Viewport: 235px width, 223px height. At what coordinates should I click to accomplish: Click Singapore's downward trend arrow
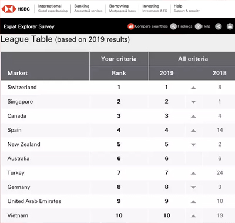point(193,102)
